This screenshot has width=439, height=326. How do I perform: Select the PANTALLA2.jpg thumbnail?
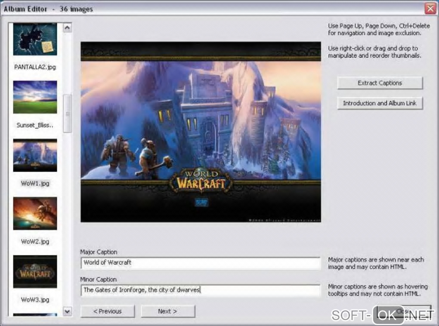pos(35,39)
